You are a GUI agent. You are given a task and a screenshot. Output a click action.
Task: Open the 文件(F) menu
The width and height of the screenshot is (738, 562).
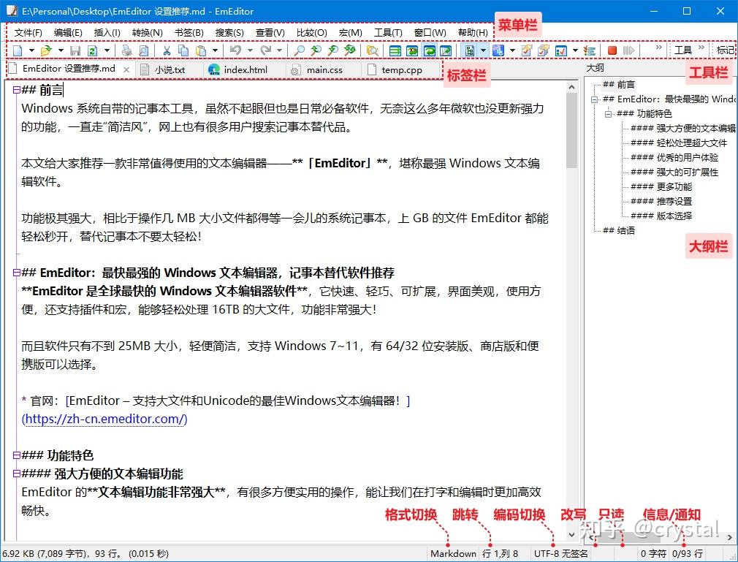[28, 32]
